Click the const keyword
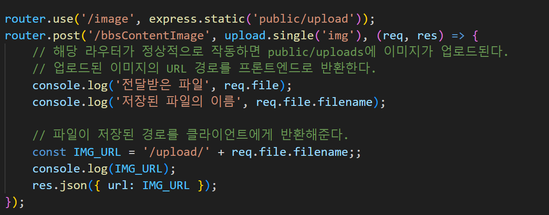This screenshot has height=215, width=549. (x=50, y=152)
